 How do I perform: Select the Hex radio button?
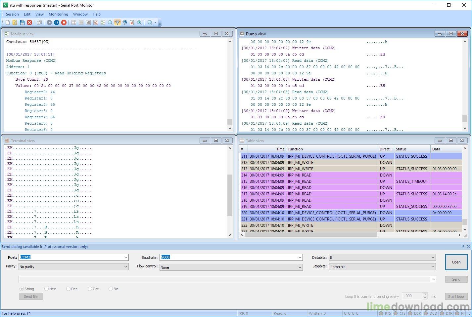point(47,289)
